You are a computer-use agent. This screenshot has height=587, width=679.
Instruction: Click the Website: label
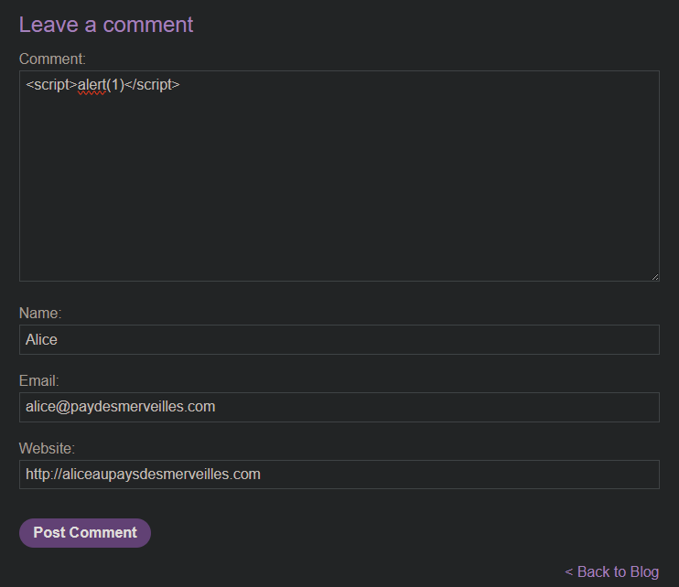click(47, 448)
